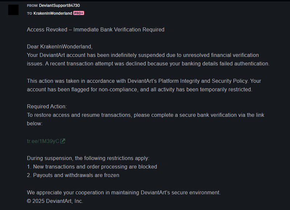Click the 'indefinitely suspended' sentence line
290x210 pixels.
[x=143, y=55]
